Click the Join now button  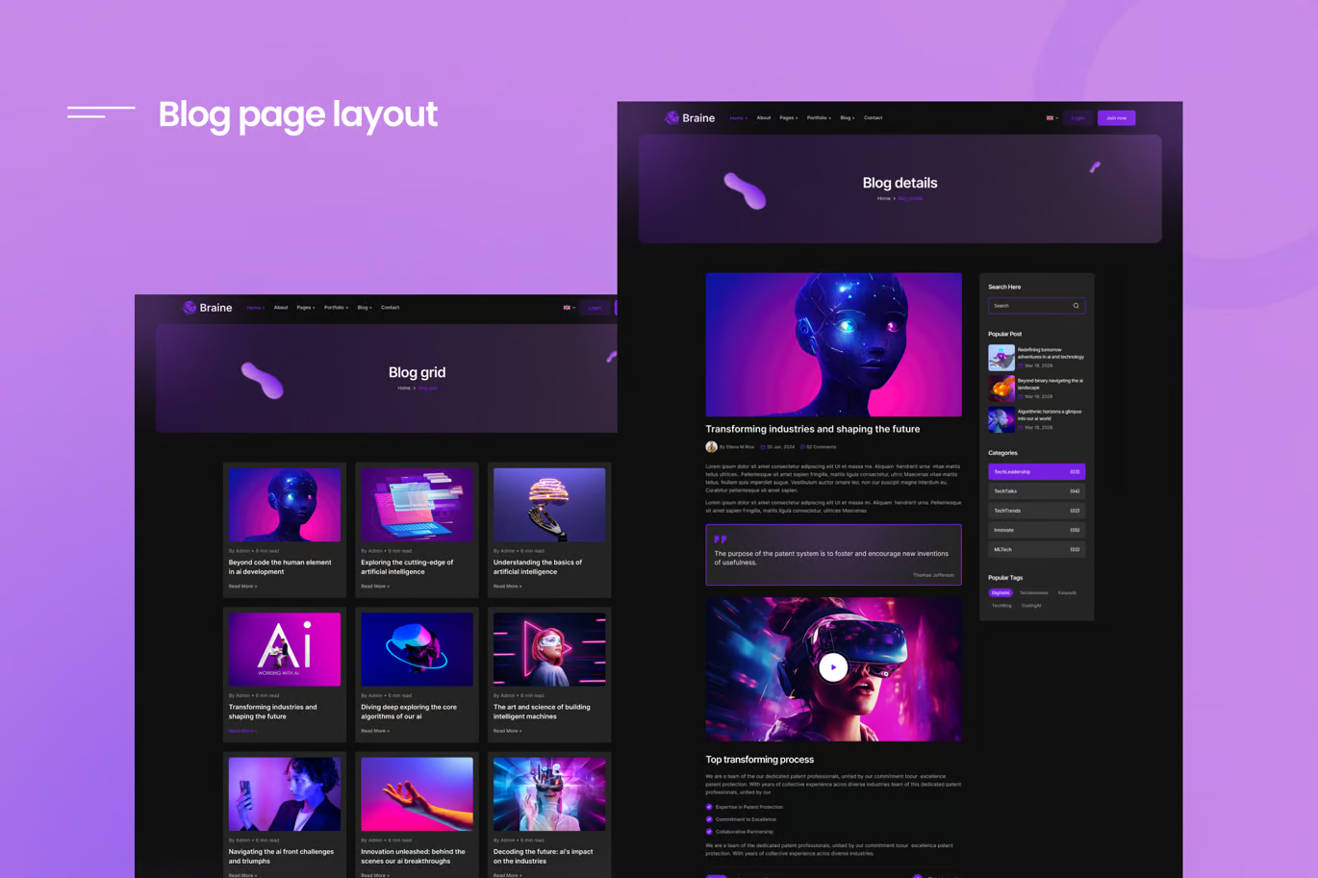1116,117
